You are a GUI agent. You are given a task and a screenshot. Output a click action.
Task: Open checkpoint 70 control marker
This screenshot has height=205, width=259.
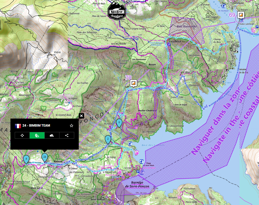pos(134,83)
